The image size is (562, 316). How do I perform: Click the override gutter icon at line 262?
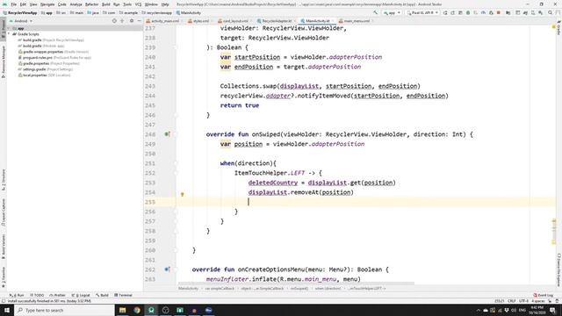tap(167, 269)
